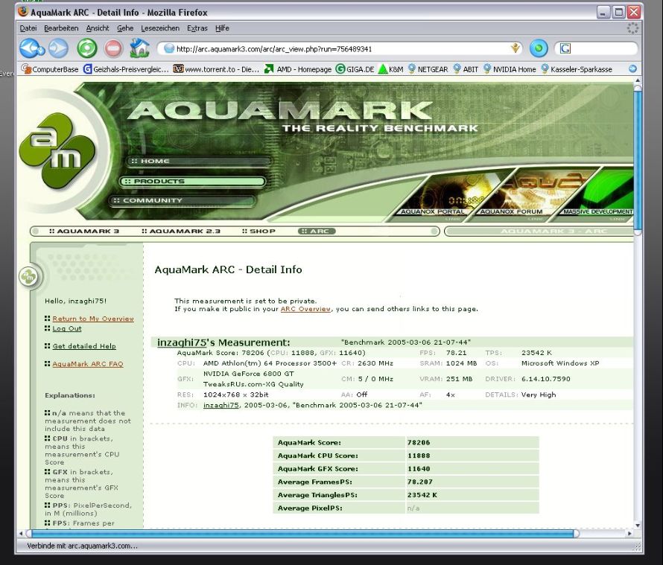
Task: Click the small round am sidebar badge
Action: click(x=28, y=277)
